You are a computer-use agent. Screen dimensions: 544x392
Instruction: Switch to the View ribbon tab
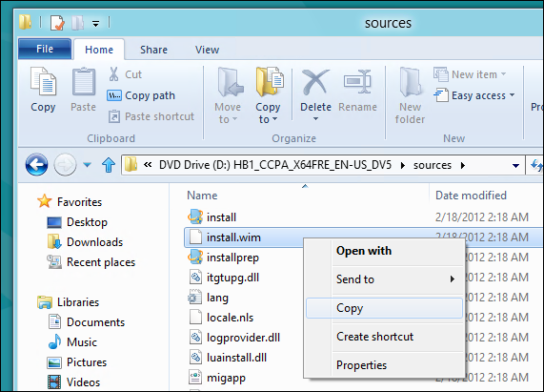(x=207, y=50)
